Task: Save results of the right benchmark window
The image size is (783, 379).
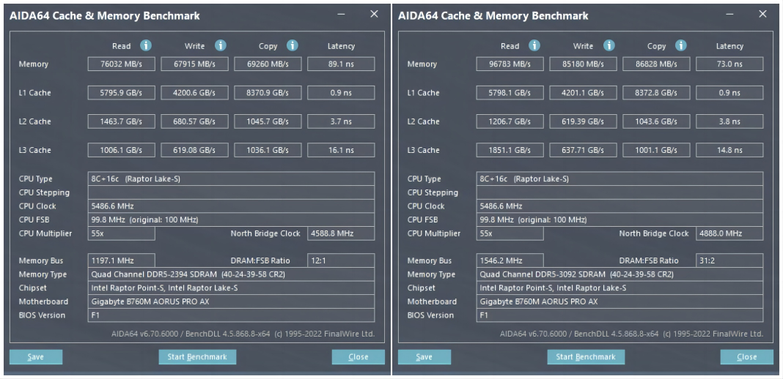Action: tap(424, 356)
